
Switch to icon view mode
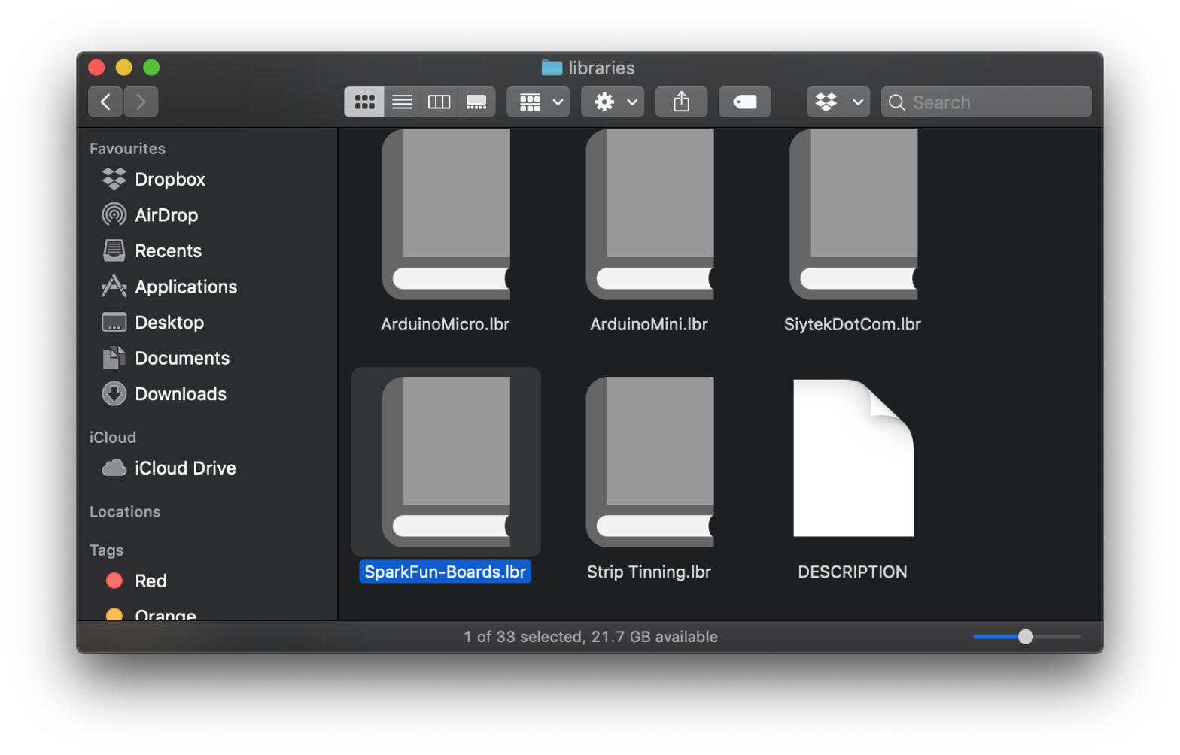point(364,102)
